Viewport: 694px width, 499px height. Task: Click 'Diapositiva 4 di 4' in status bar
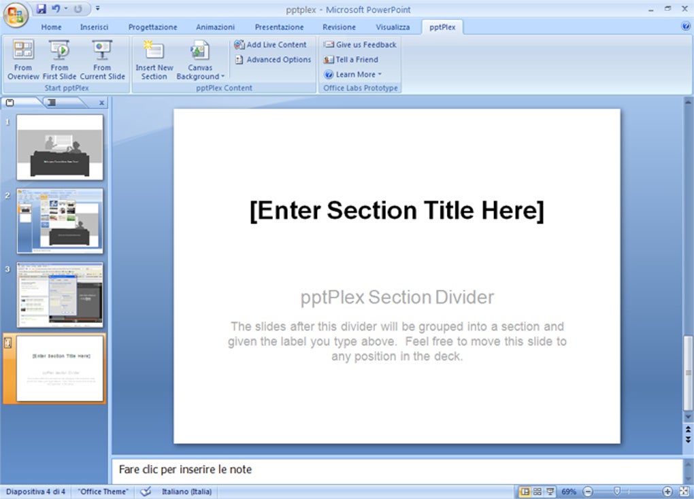point(35,492)
